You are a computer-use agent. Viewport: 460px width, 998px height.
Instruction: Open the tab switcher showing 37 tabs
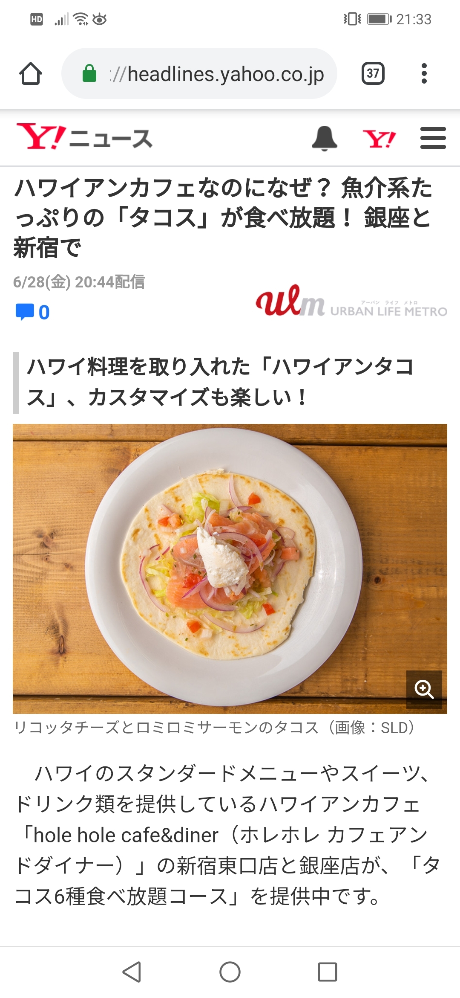(x=373, y=73)
